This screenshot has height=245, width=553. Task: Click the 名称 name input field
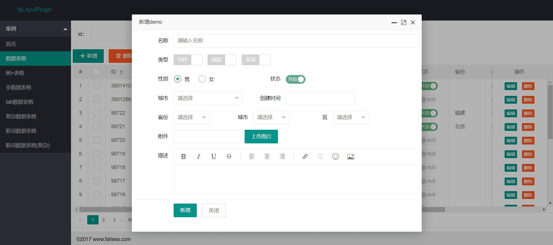(296, 41)
